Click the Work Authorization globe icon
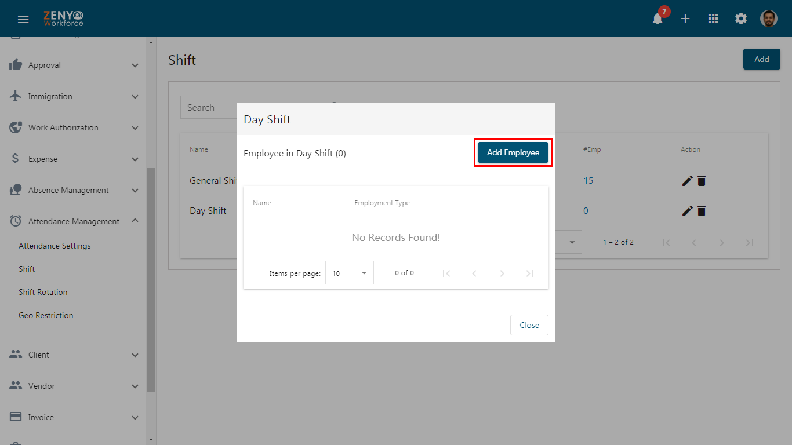 [16, 127]
